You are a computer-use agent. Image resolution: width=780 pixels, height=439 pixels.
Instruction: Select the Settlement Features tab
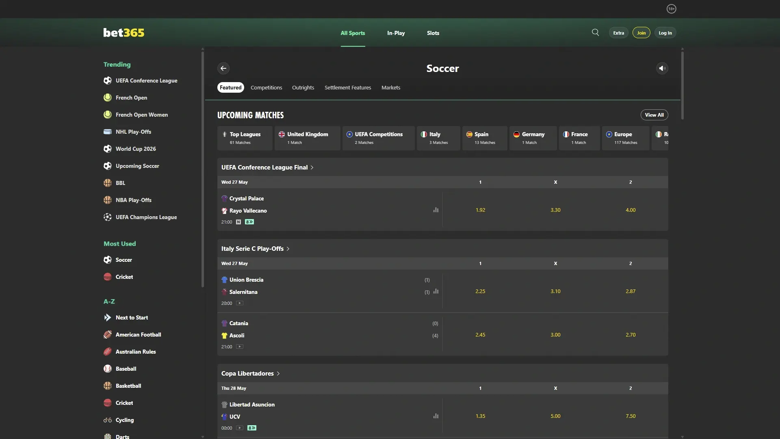[348, 87]
